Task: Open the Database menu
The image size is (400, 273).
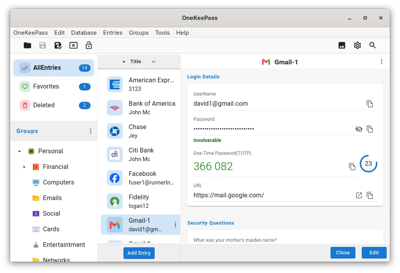Action: click(x=84, y=33)
